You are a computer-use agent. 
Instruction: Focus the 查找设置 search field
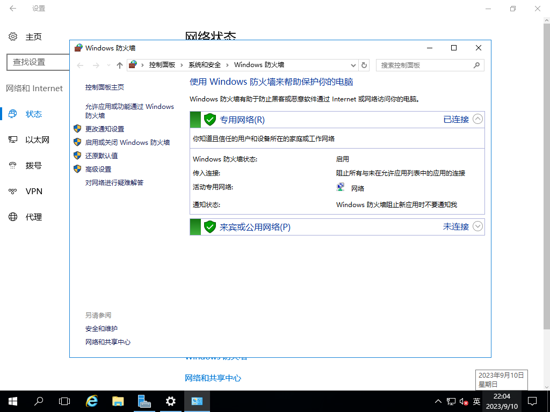[x=38, y=62]
